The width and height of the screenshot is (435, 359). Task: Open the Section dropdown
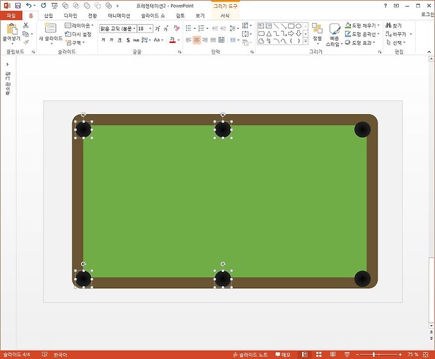pos(75,42)
